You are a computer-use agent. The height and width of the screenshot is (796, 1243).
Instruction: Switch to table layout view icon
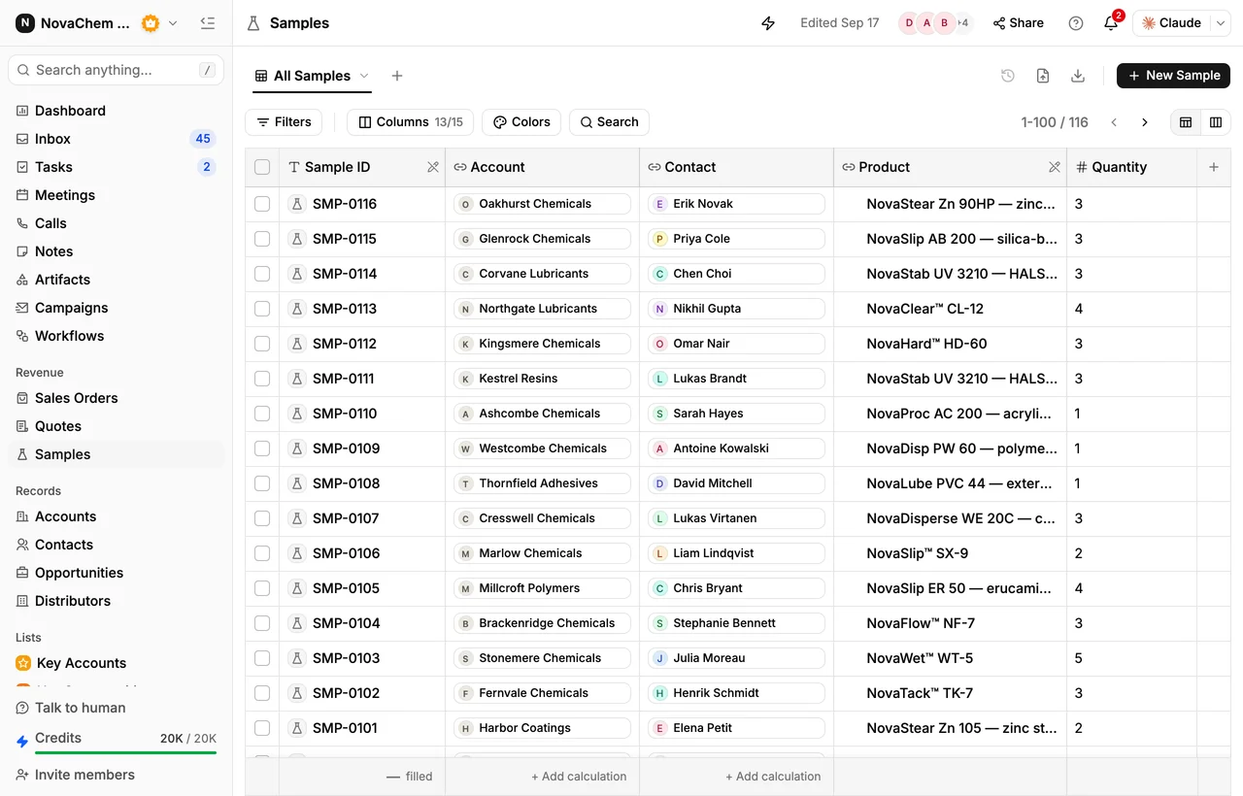(x=1186, y=122)
